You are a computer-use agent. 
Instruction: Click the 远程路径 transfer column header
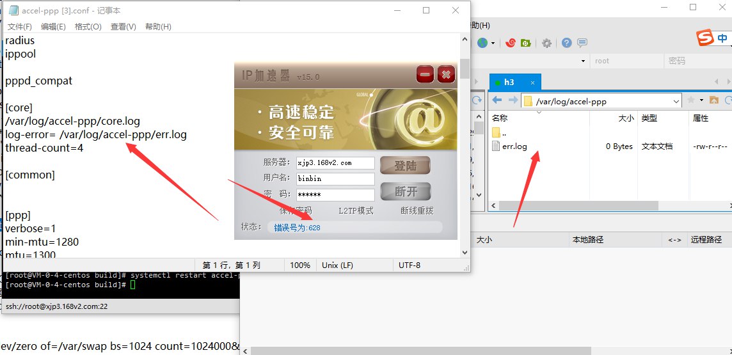706,240
